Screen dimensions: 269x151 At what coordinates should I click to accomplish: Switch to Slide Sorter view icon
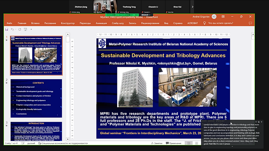[x=197, y=143]
